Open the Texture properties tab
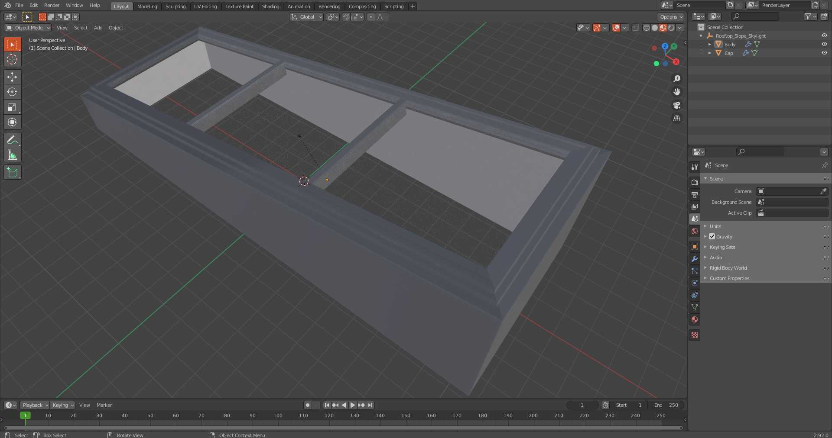Image resolution: width=832 pixels, height=438 pixels. 695,335
